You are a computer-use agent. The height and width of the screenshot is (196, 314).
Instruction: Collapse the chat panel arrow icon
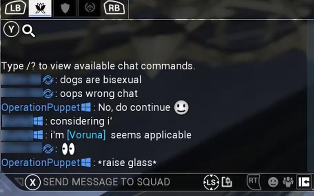pos(304,182)
